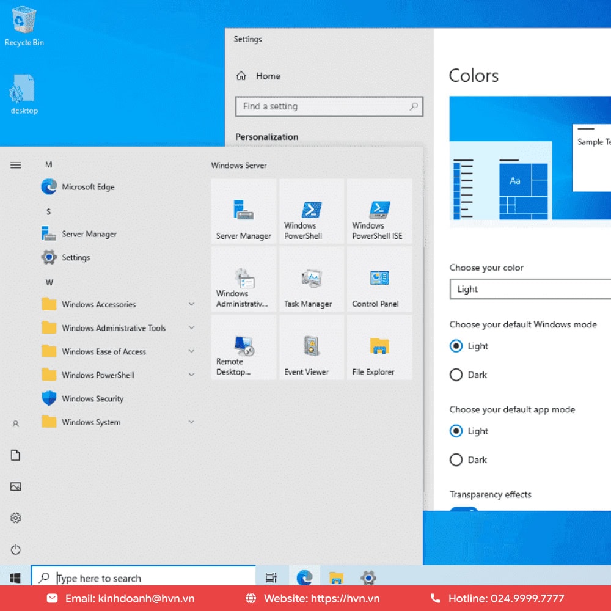Select Dark for default Windows mode
The height and width of the screenshot is (611, 611).
click(456, 375)
